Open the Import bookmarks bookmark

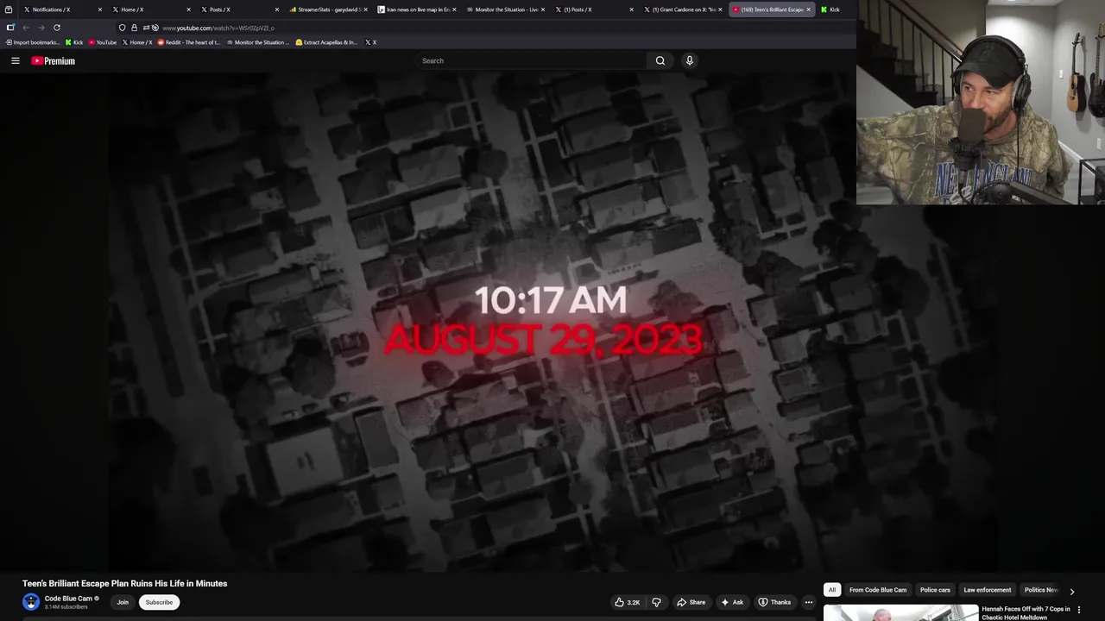(x=32, y=42)
